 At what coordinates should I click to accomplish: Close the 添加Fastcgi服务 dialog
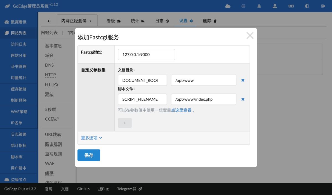pyautogui.click(x=250, y=36)
